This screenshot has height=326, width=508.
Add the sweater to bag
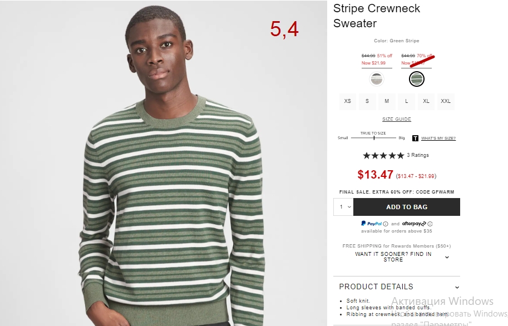pyautogui.click(x=407, y=207)
